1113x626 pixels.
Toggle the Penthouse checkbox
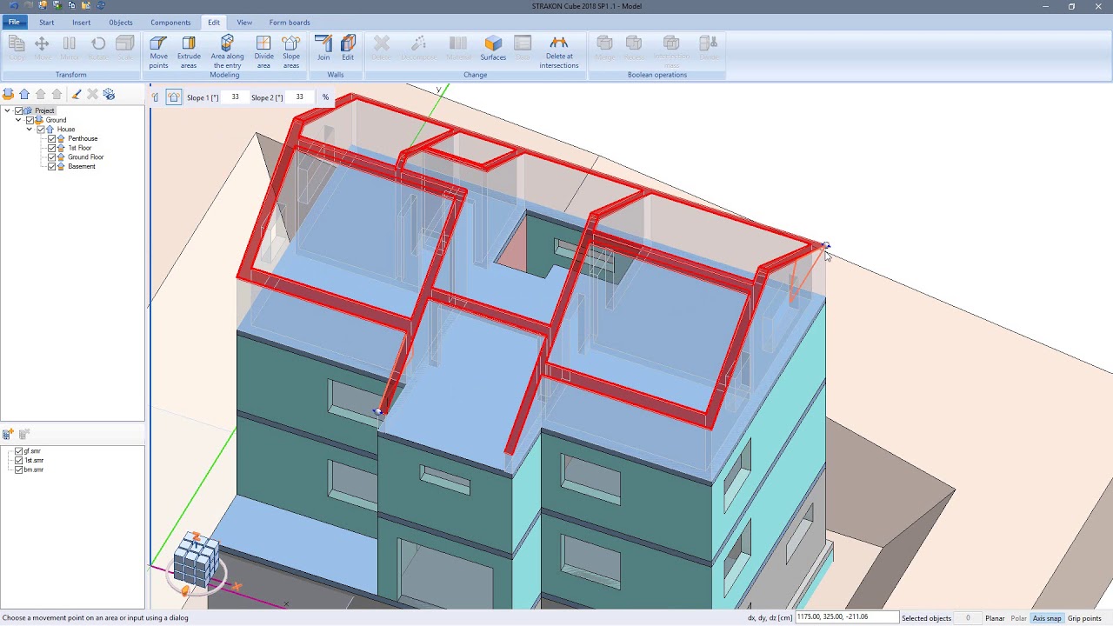(52, 139)
